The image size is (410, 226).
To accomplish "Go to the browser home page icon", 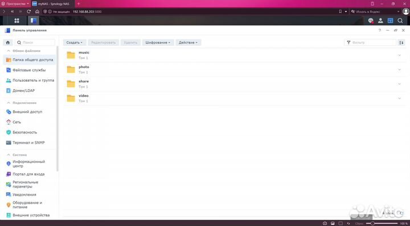I will pyautogui.click(x=37, y=11).
